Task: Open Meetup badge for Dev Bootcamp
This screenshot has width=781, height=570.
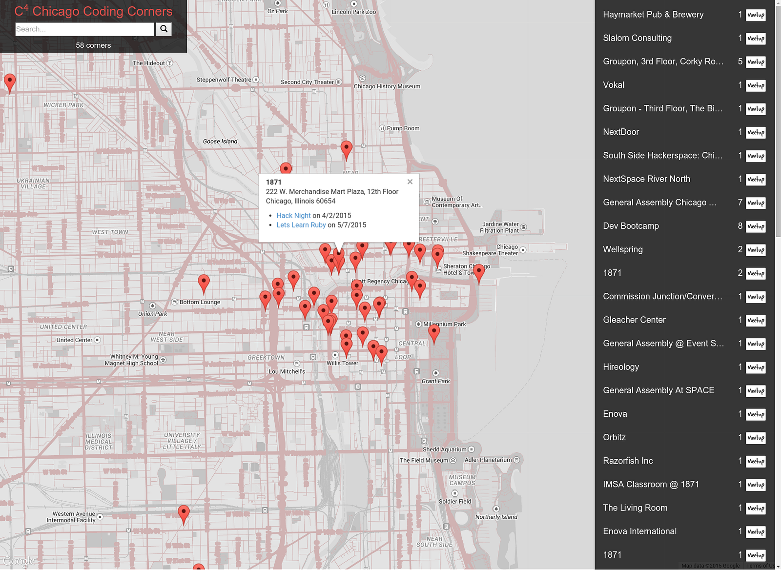Action: 756,226
